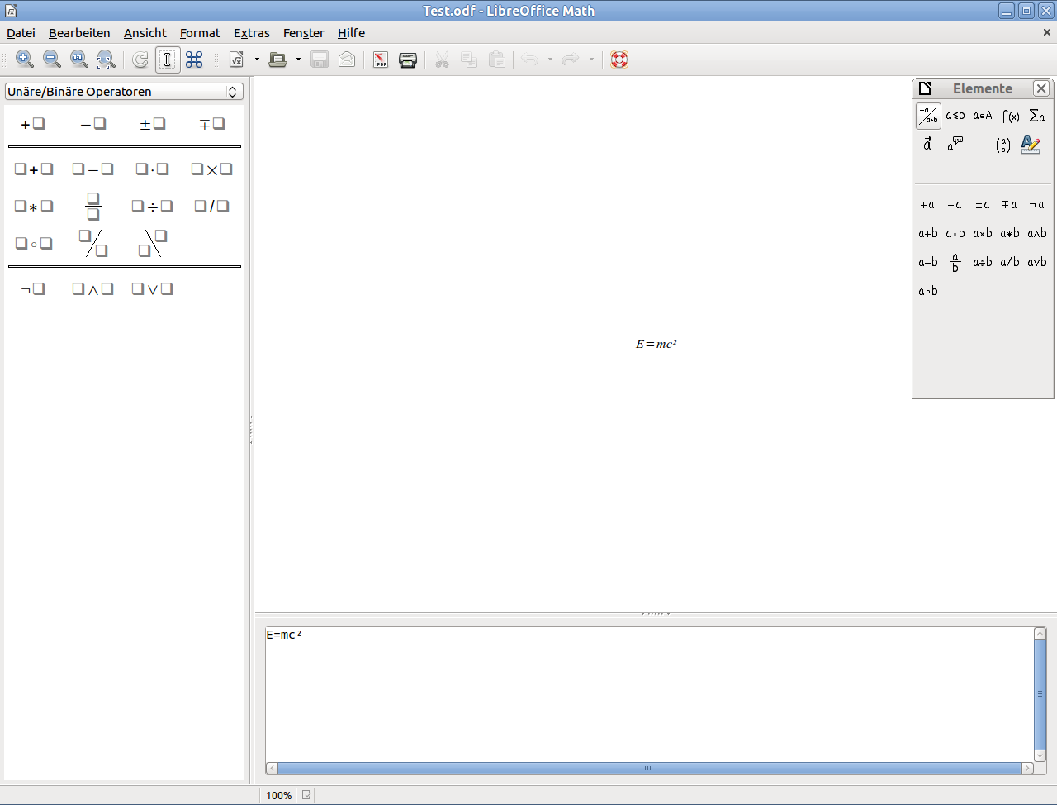This screenshot has width=1057, height=805.
Task: Open the Fenster menu
Action: click(x=304, y=33)
